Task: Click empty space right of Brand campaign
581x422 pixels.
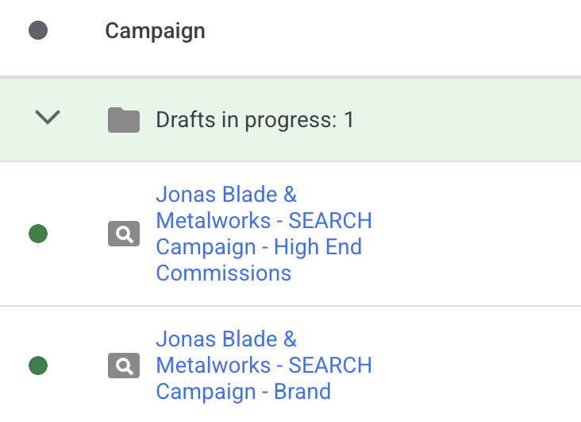Action: tap(476, 366)
